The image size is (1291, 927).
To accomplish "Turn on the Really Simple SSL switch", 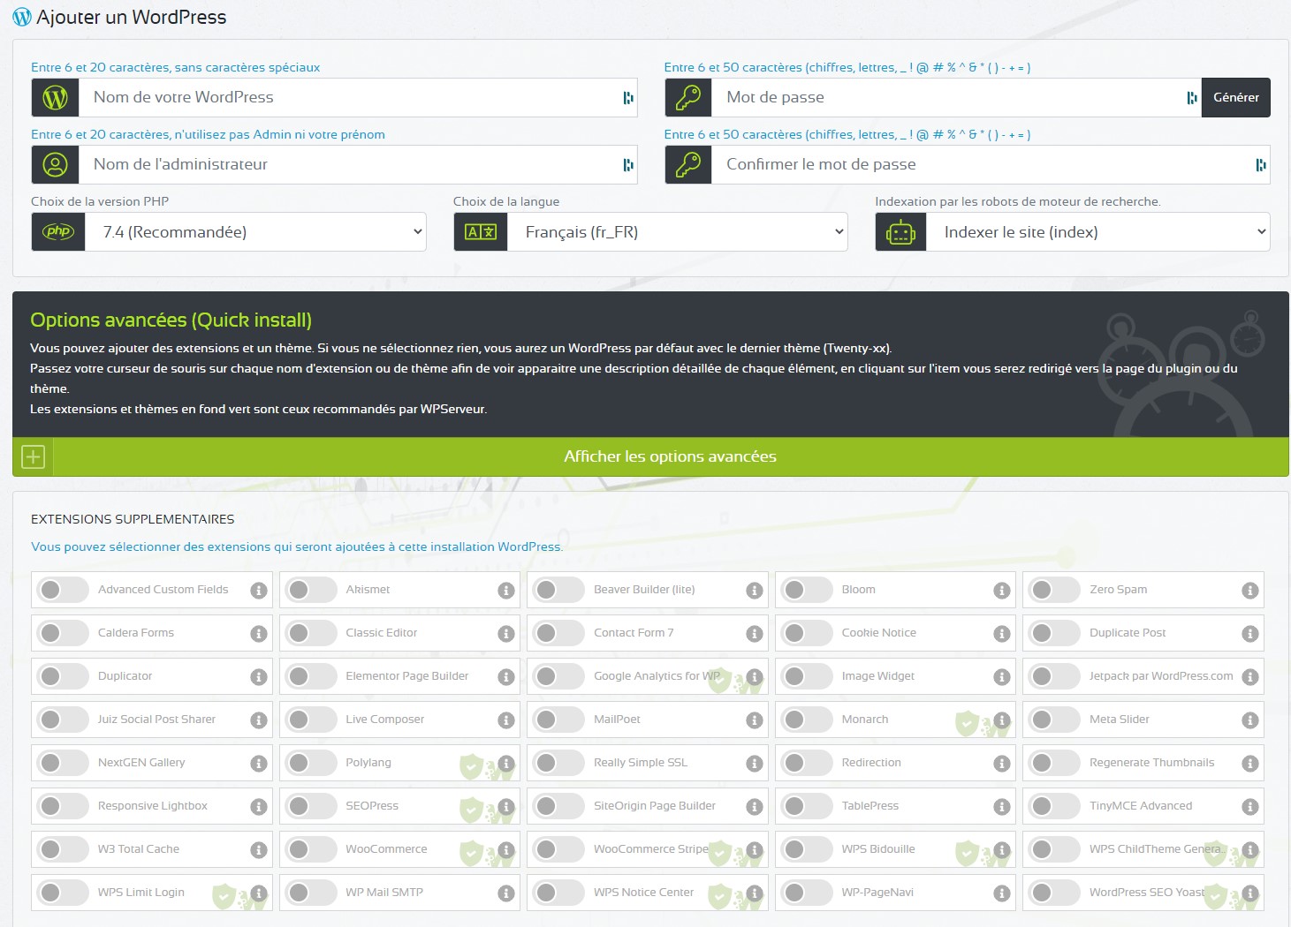I will click(x=559, y=763).
